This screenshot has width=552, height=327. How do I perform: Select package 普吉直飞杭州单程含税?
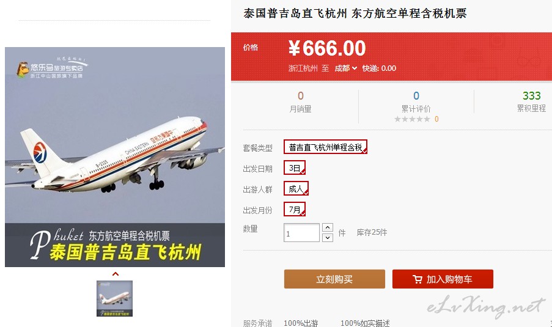click(325, 147)
